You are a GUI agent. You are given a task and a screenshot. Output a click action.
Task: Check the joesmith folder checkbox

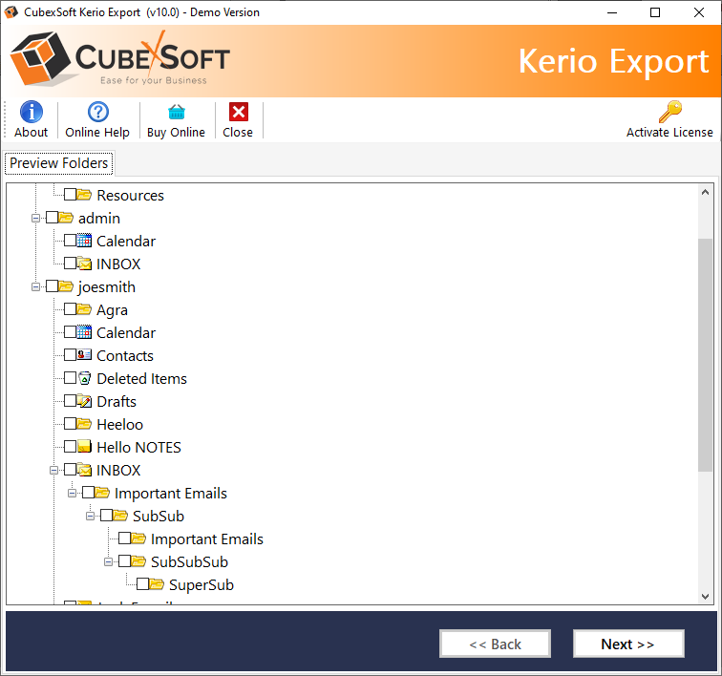pyautogui.click(x=52, y=286)
